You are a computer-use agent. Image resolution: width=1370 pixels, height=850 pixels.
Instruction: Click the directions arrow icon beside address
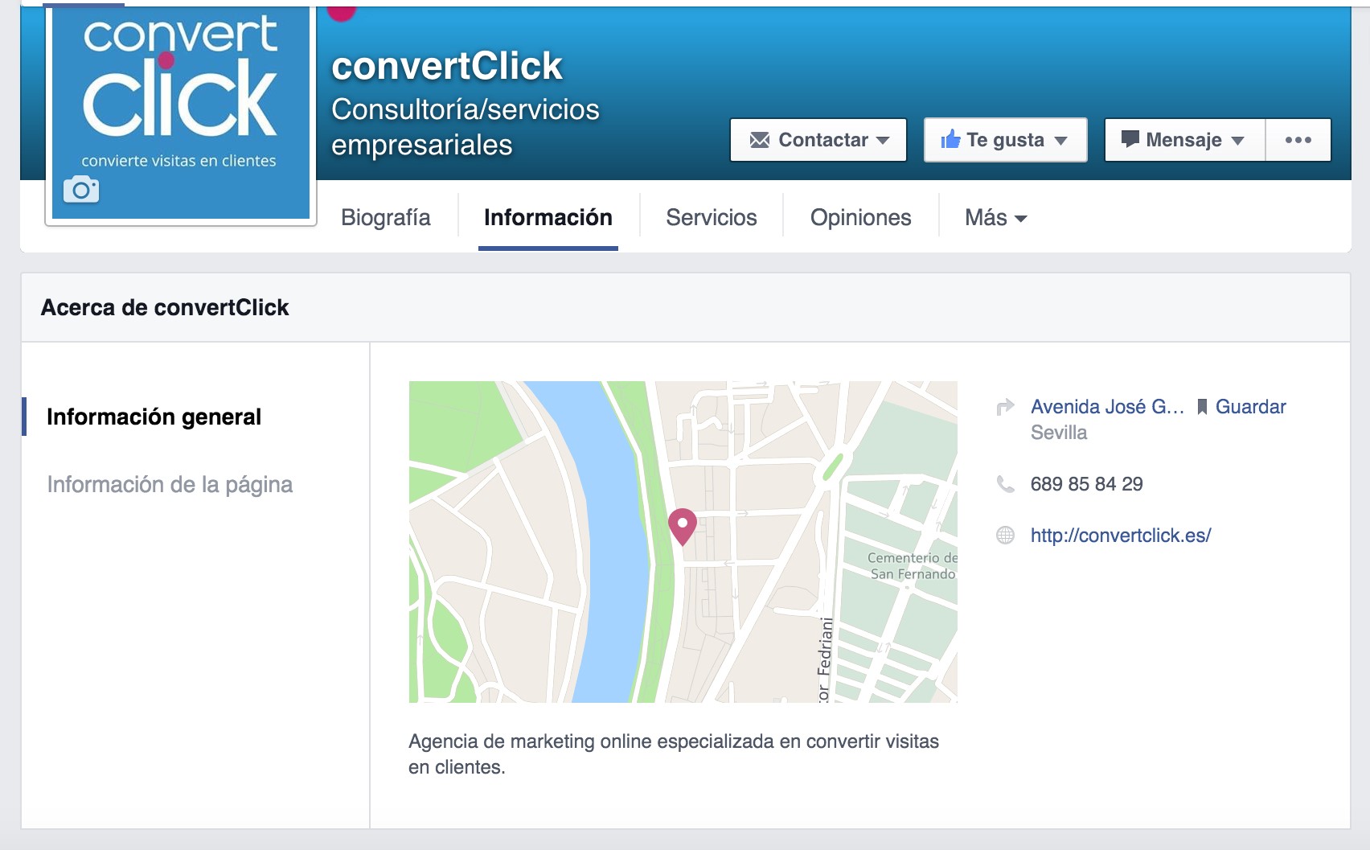point(1005,407)
